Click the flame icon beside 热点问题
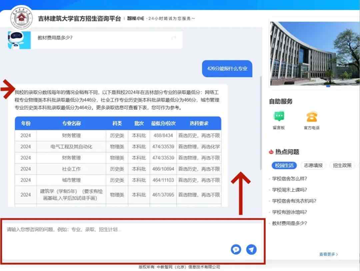Image resolution: width=360 pixels, height=271 pixels. pos(271,152)
